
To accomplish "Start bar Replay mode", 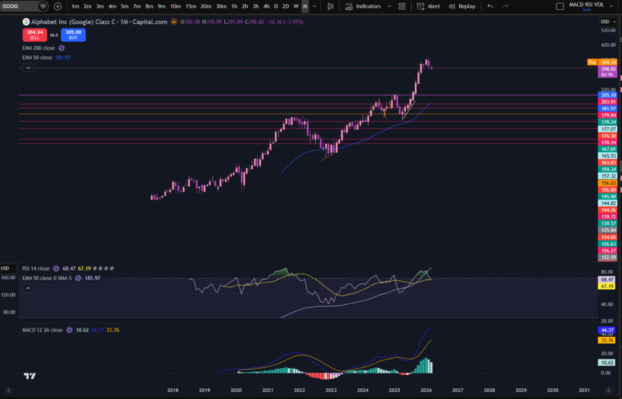I will click(462, 6).
